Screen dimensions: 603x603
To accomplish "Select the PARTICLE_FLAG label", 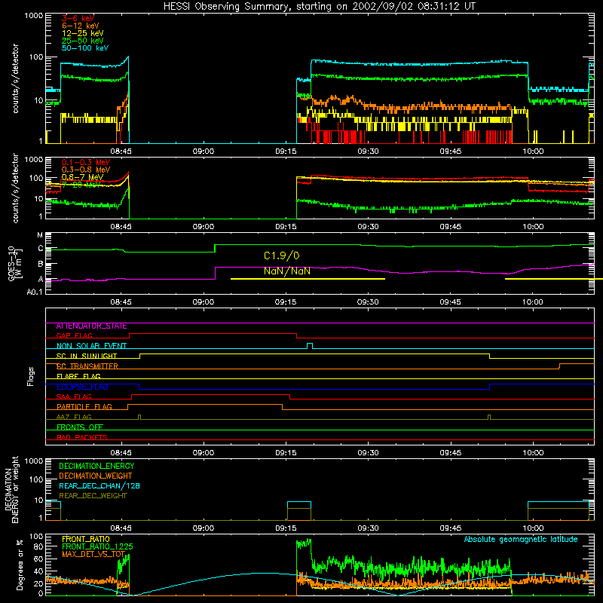I will [84, 407].
